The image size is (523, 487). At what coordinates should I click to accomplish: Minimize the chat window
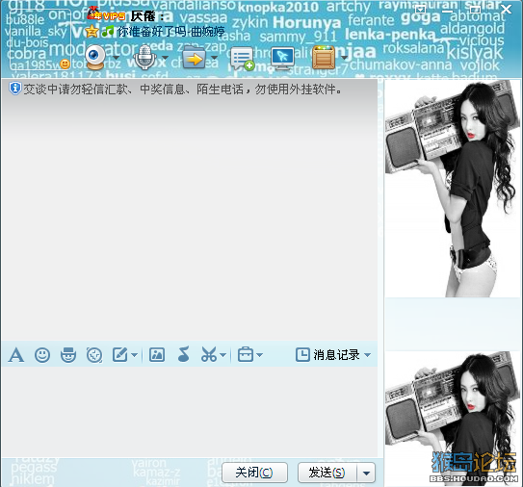(448, 11)
